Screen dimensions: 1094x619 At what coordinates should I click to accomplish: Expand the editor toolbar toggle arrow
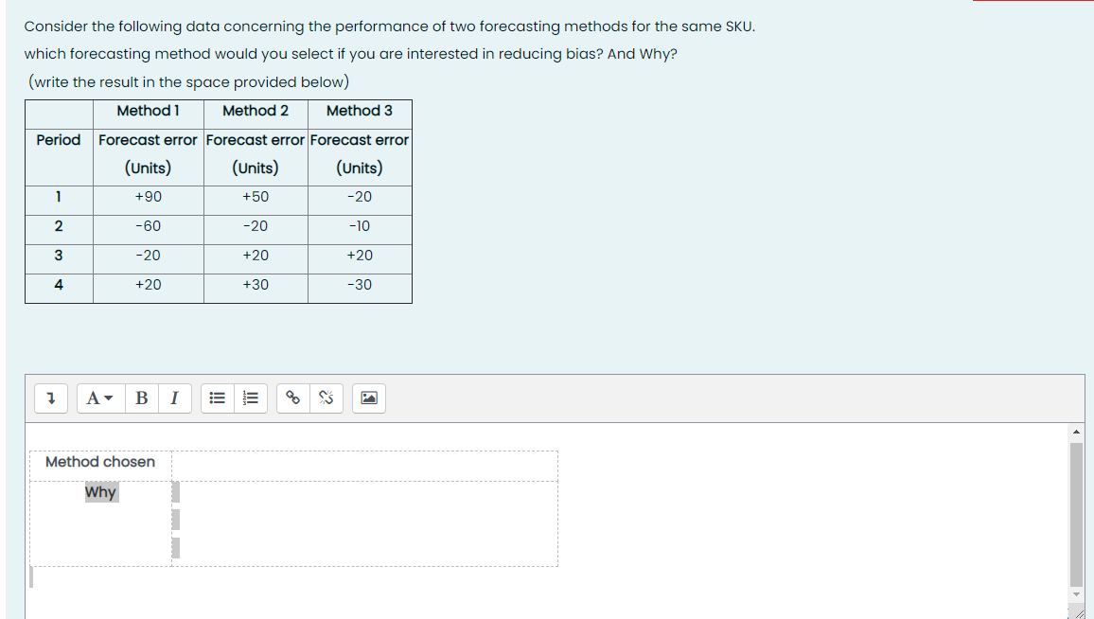point(51,398)
